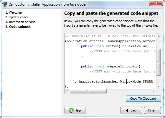Screen dimensions: 165x118
Task: Click the horizontal scrollbar thumb of code area
Action: pyautogui.click(x=88, y=91)
